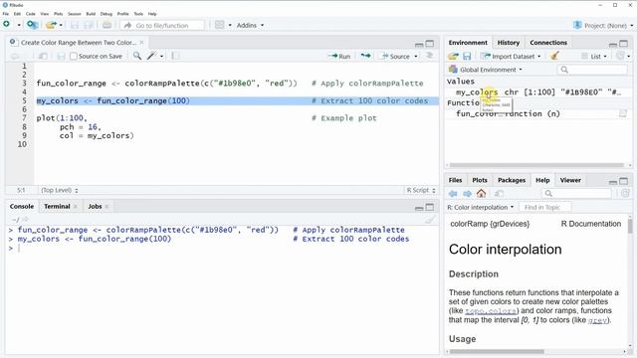Click the Environment search field
The width and height of the screenshot is (637, 358).
pos(592,70)
